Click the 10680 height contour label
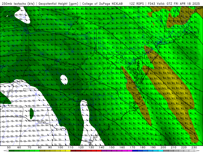Viewport: 203px width, 152px height. [x=37, y=85]
